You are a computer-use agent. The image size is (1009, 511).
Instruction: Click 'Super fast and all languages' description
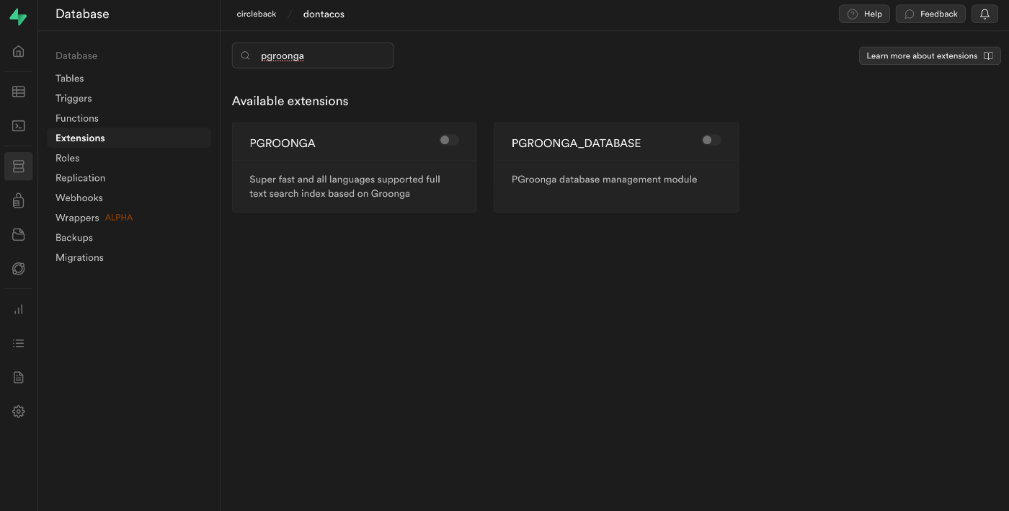(345, 186)
